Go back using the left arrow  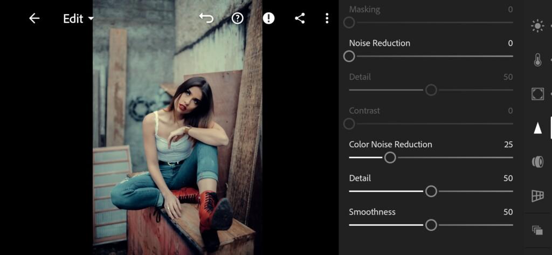pyautogui.click(x=34, y=18)
